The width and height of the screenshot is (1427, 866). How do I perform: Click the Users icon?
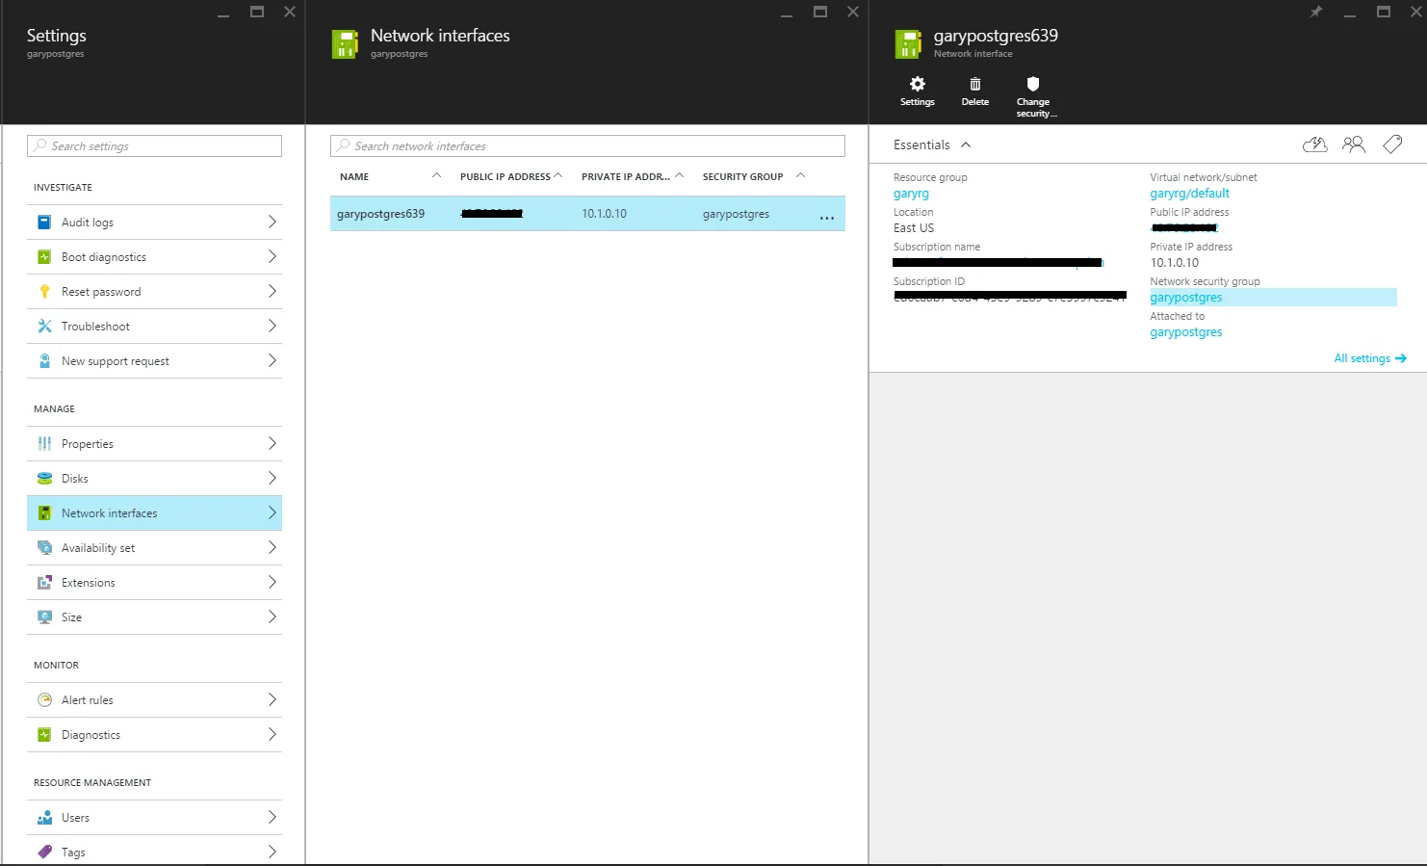click(x=44, y=818)
